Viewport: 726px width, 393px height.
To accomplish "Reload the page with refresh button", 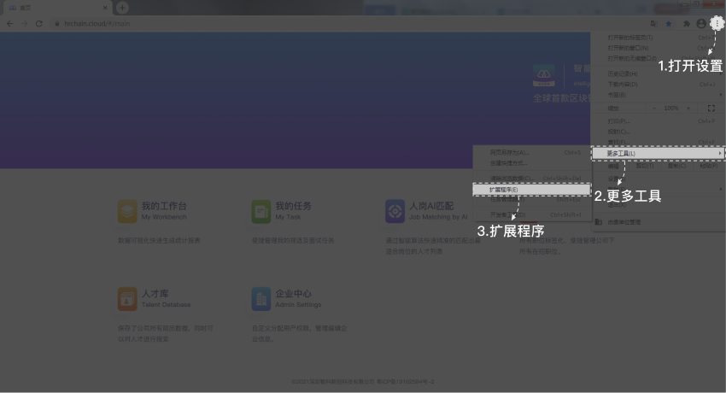I will [39, 24].
